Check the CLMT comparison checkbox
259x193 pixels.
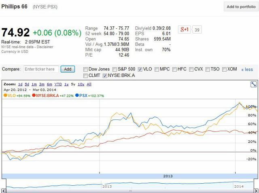coord(85,76)
